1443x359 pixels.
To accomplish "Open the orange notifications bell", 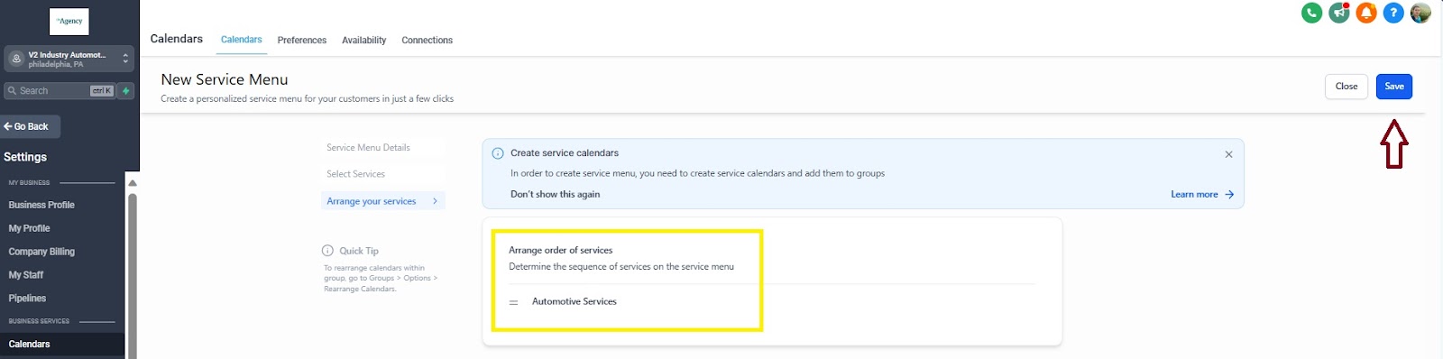I will [x=1366, y=13].
